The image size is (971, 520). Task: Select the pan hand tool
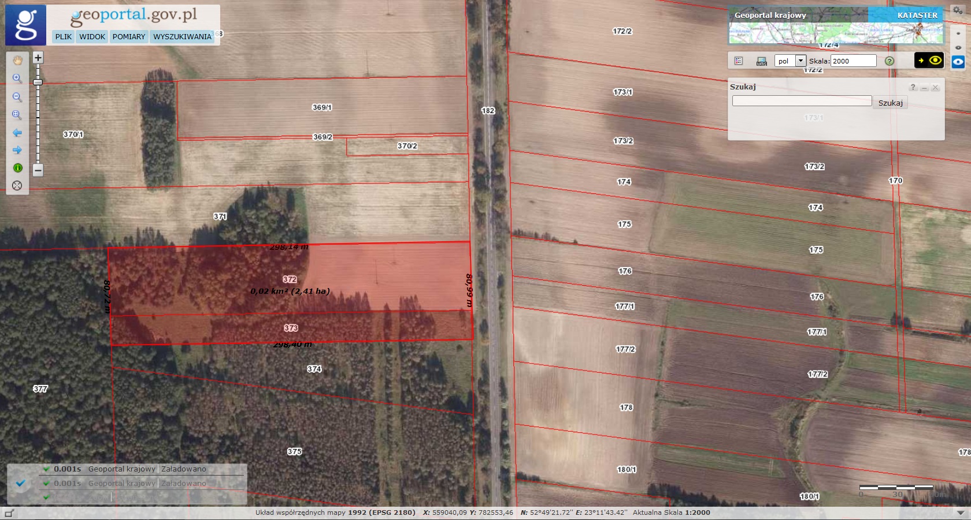(17, 60)
